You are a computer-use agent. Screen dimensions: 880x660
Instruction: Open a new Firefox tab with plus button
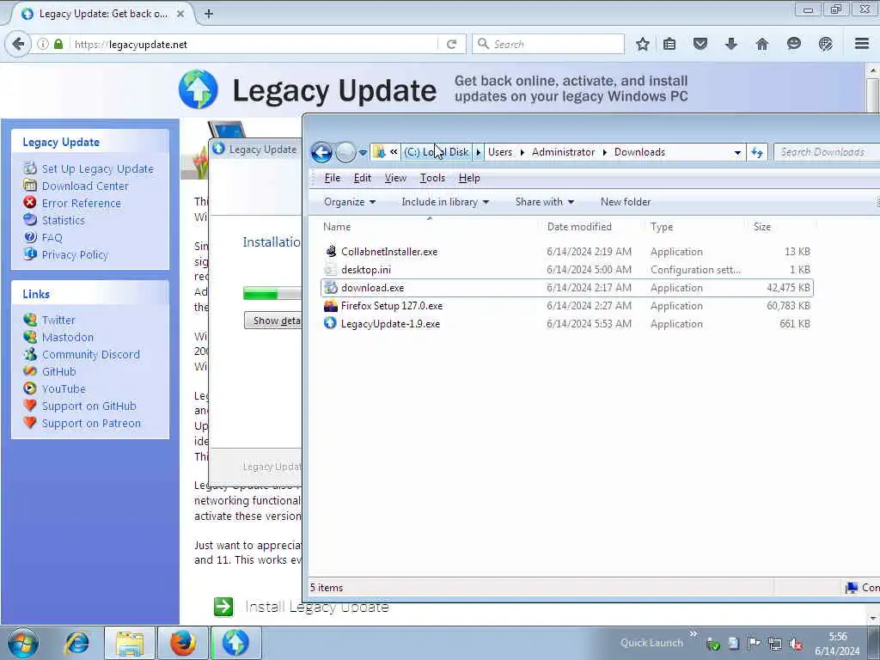coord(208,14)
